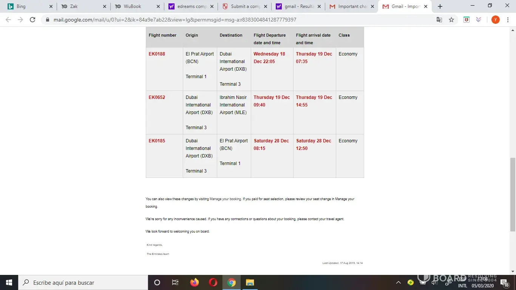
Task: Click departure time Saturday 28 Dec 08:15
Action: click(x=271, y=145)
